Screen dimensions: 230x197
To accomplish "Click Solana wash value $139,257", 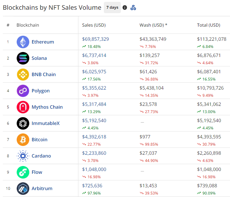I will coord(149,55).
